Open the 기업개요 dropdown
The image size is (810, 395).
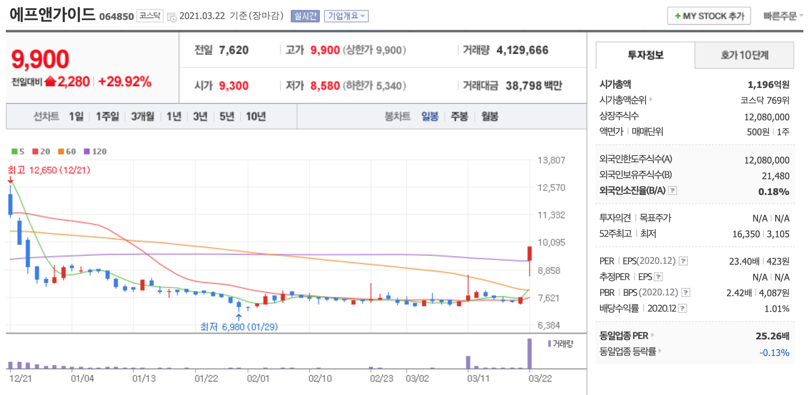click(346, 16)
